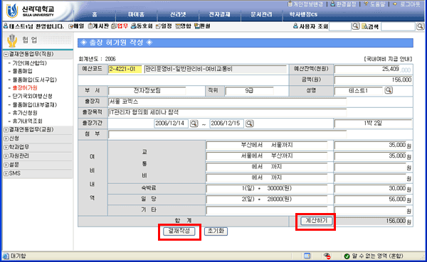Expand the 신청 section
The height and width of the screenshot is (262, 427).
[6, 138]
